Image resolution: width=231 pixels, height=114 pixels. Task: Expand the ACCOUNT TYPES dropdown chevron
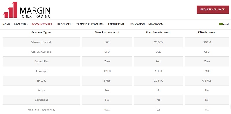53,25
